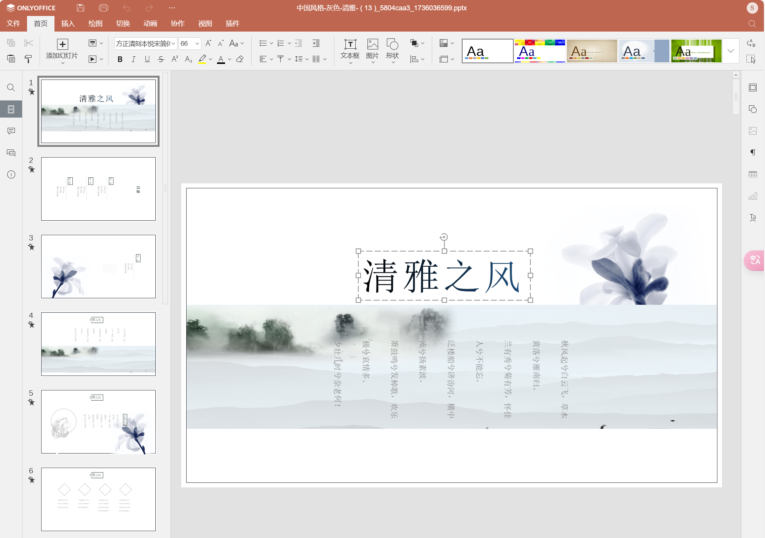This screenshot has width=765, height=538.
Task: Click 添加幻灯片 to add a slide
Action: (62, 49)
